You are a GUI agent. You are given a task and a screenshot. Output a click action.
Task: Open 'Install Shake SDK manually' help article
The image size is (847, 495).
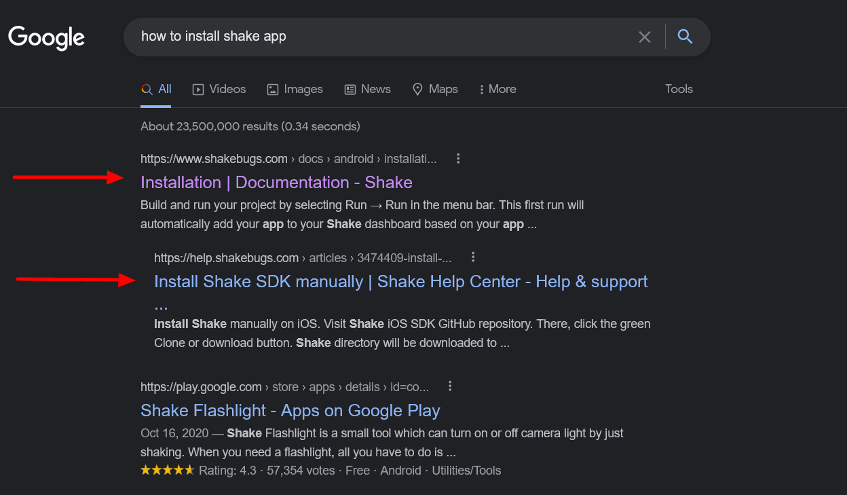[400, 281]
